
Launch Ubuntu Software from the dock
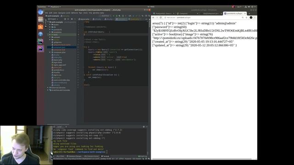pyautogui.click(x=40, y=27)
